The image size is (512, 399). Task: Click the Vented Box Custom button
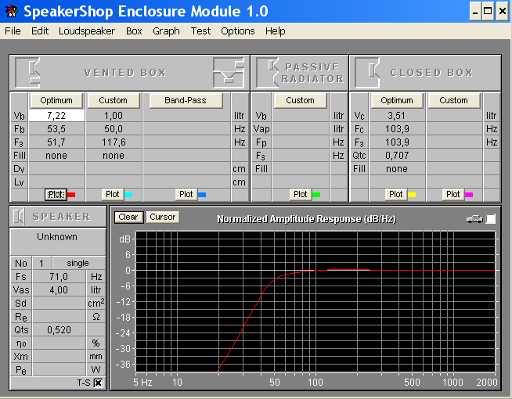click(113, 100)
